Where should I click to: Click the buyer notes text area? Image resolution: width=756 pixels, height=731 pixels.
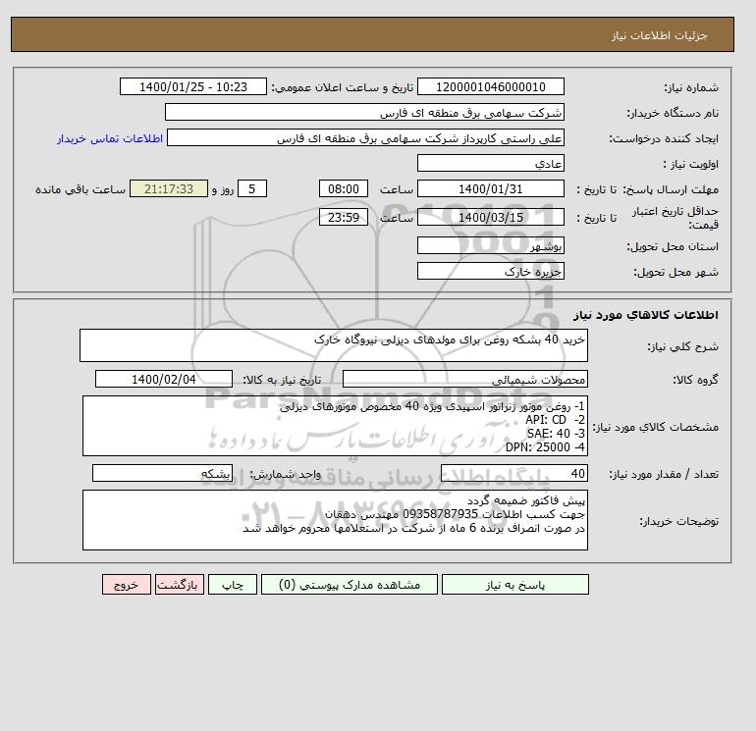tap(335, 520)
